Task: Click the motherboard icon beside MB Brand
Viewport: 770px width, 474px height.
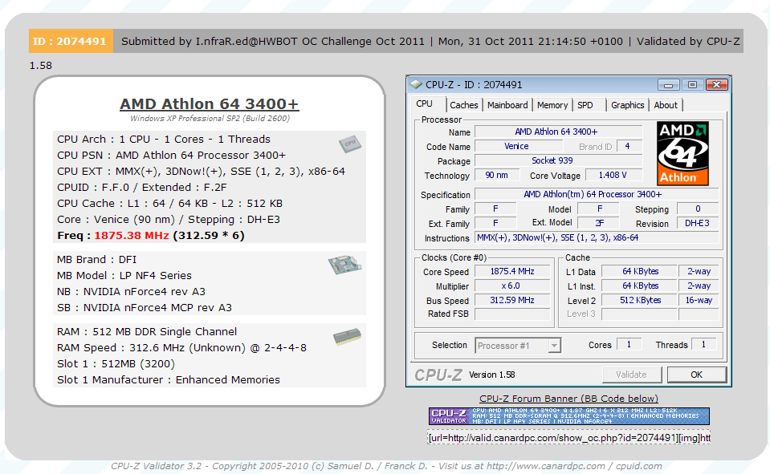Action: (344, 265)
